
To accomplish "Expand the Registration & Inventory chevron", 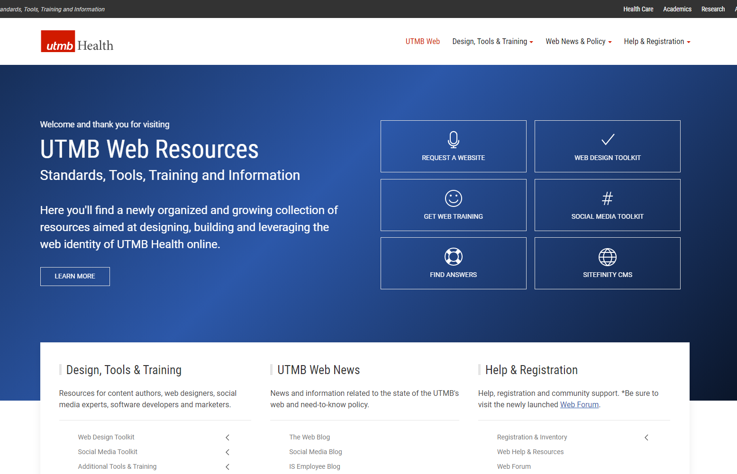I will point(646,438).
